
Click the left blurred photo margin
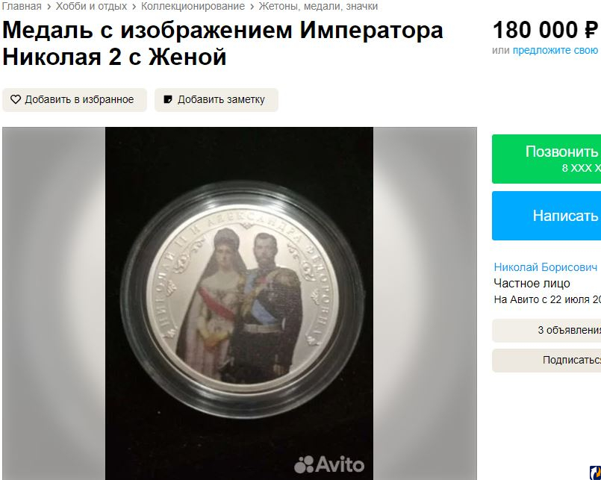[x=54, y=303]
